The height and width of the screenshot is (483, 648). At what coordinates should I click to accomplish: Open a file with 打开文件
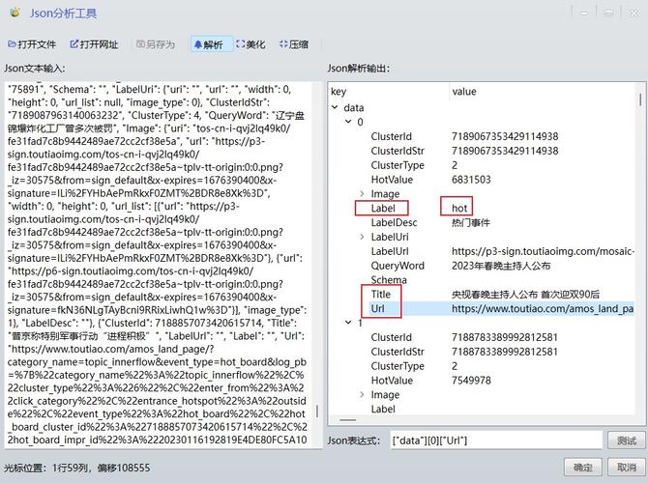(32, 44)
